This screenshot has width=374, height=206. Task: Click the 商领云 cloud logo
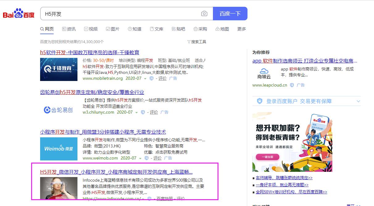264,73
